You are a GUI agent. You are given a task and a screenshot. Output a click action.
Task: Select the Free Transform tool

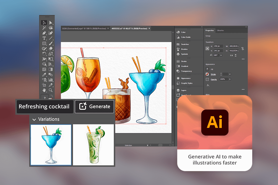click(51, 59)
